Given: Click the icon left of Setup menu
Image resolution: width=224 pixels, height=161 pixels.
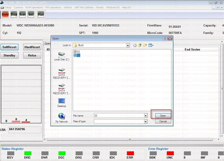Looking at the screenshot, I should 2,8.
